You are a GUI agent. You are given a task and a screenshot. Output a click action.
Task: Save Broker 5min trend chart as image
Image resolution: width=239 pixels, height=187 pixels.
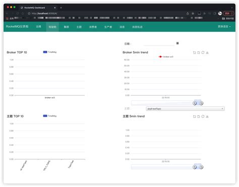207,52
